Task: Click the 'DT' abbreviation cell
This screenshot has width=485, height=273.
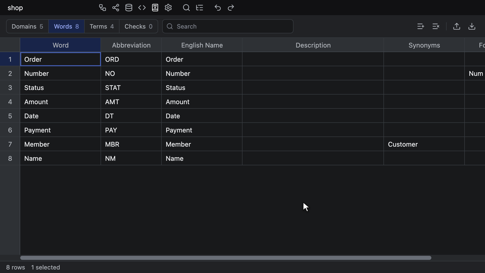Action: (x=131, y=116)
